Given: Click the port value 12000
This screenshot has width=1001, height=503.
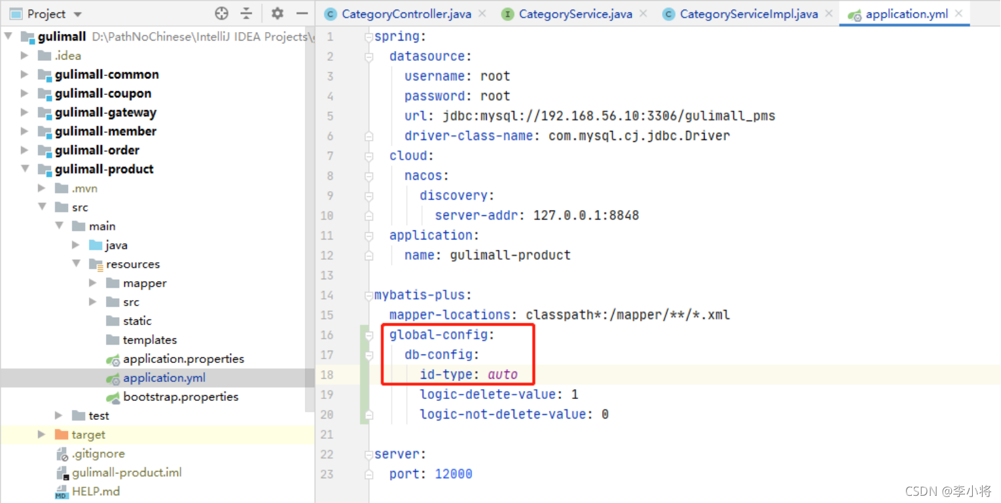Looking at the screenshot, I should tap(453, 474).
